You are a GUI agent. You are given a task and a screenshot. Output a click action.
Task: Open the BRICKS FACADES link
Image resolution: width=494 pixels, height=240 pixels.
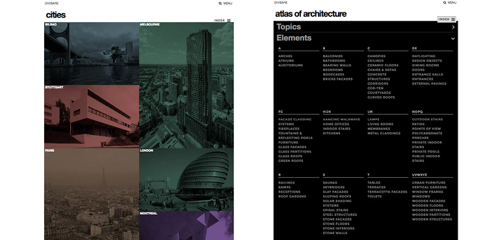[x=338, y=79]
